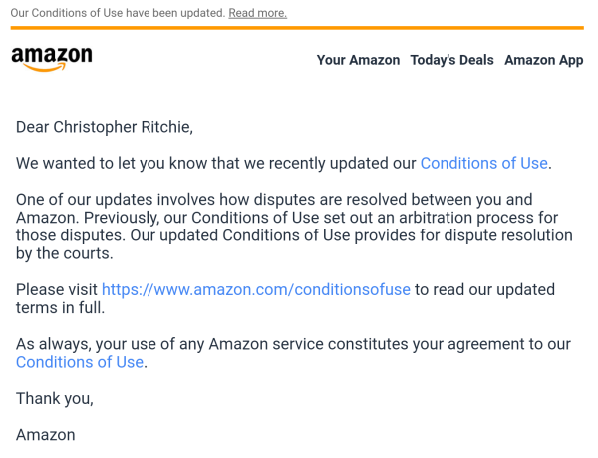
Task: Click the 'Thank you,' closing line
Action: (x=55, y=399)
